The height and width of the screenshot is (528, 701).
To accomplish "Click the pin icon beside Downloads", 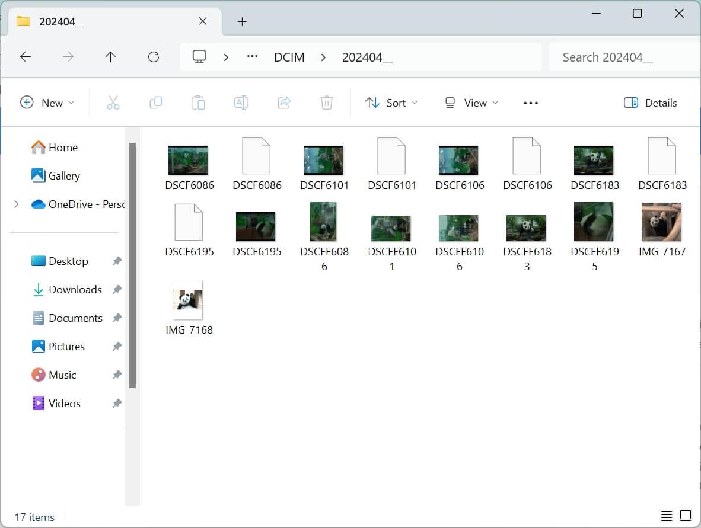I will pyautogui.click(x=117, y=289).
